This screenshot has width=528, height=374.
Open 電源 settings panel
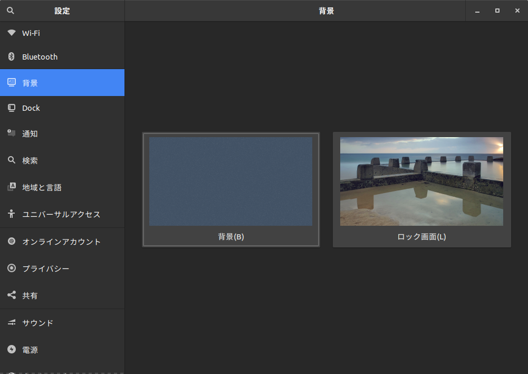pos(62,350)
